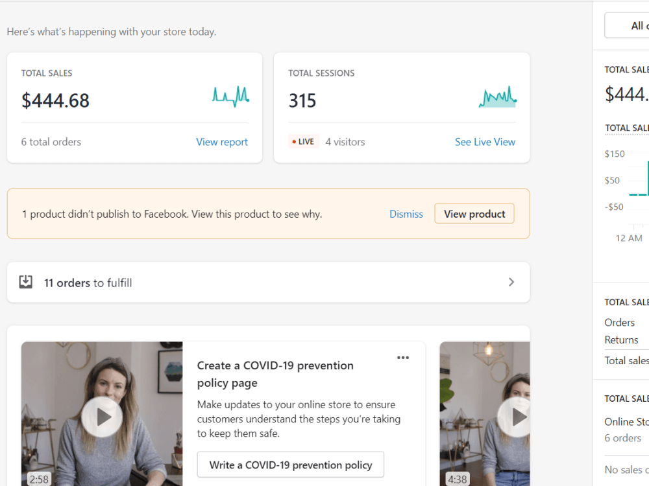This screenshot has width=649, height=486.
Task: Click the orders to fulfill chevron arrow
Action: coord(511,283)
